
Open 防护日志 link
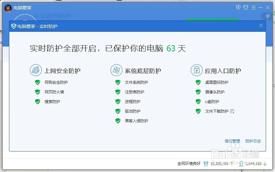pyautogui.click(x=253, y=141)
